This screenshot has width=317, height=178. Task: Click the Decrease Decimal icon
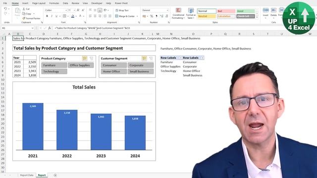coord(167,16)
